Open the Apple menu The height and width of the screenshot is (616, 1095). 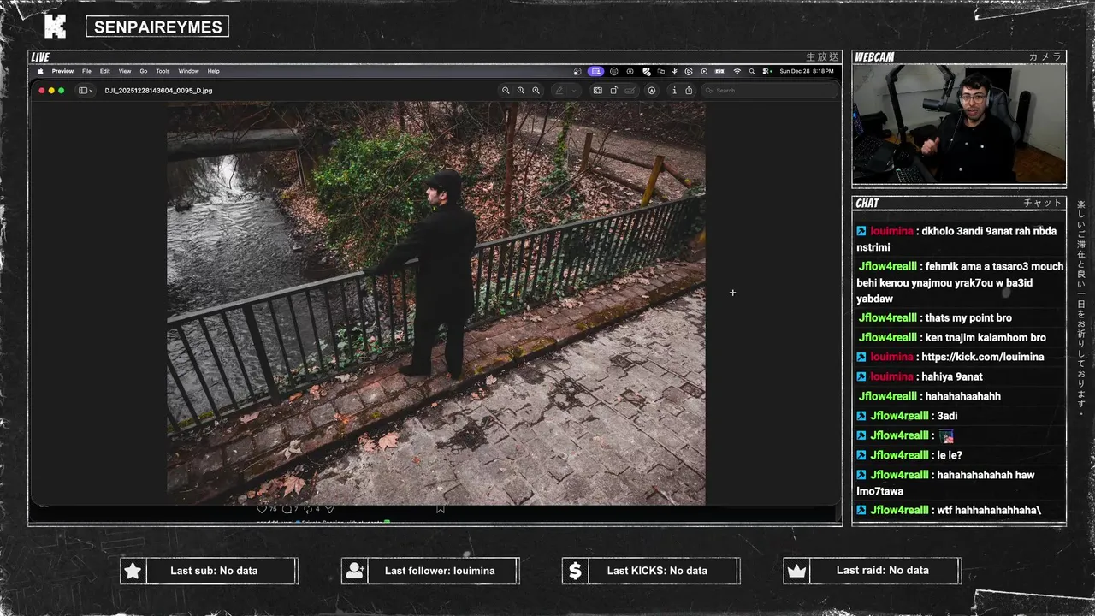[40, 71]
